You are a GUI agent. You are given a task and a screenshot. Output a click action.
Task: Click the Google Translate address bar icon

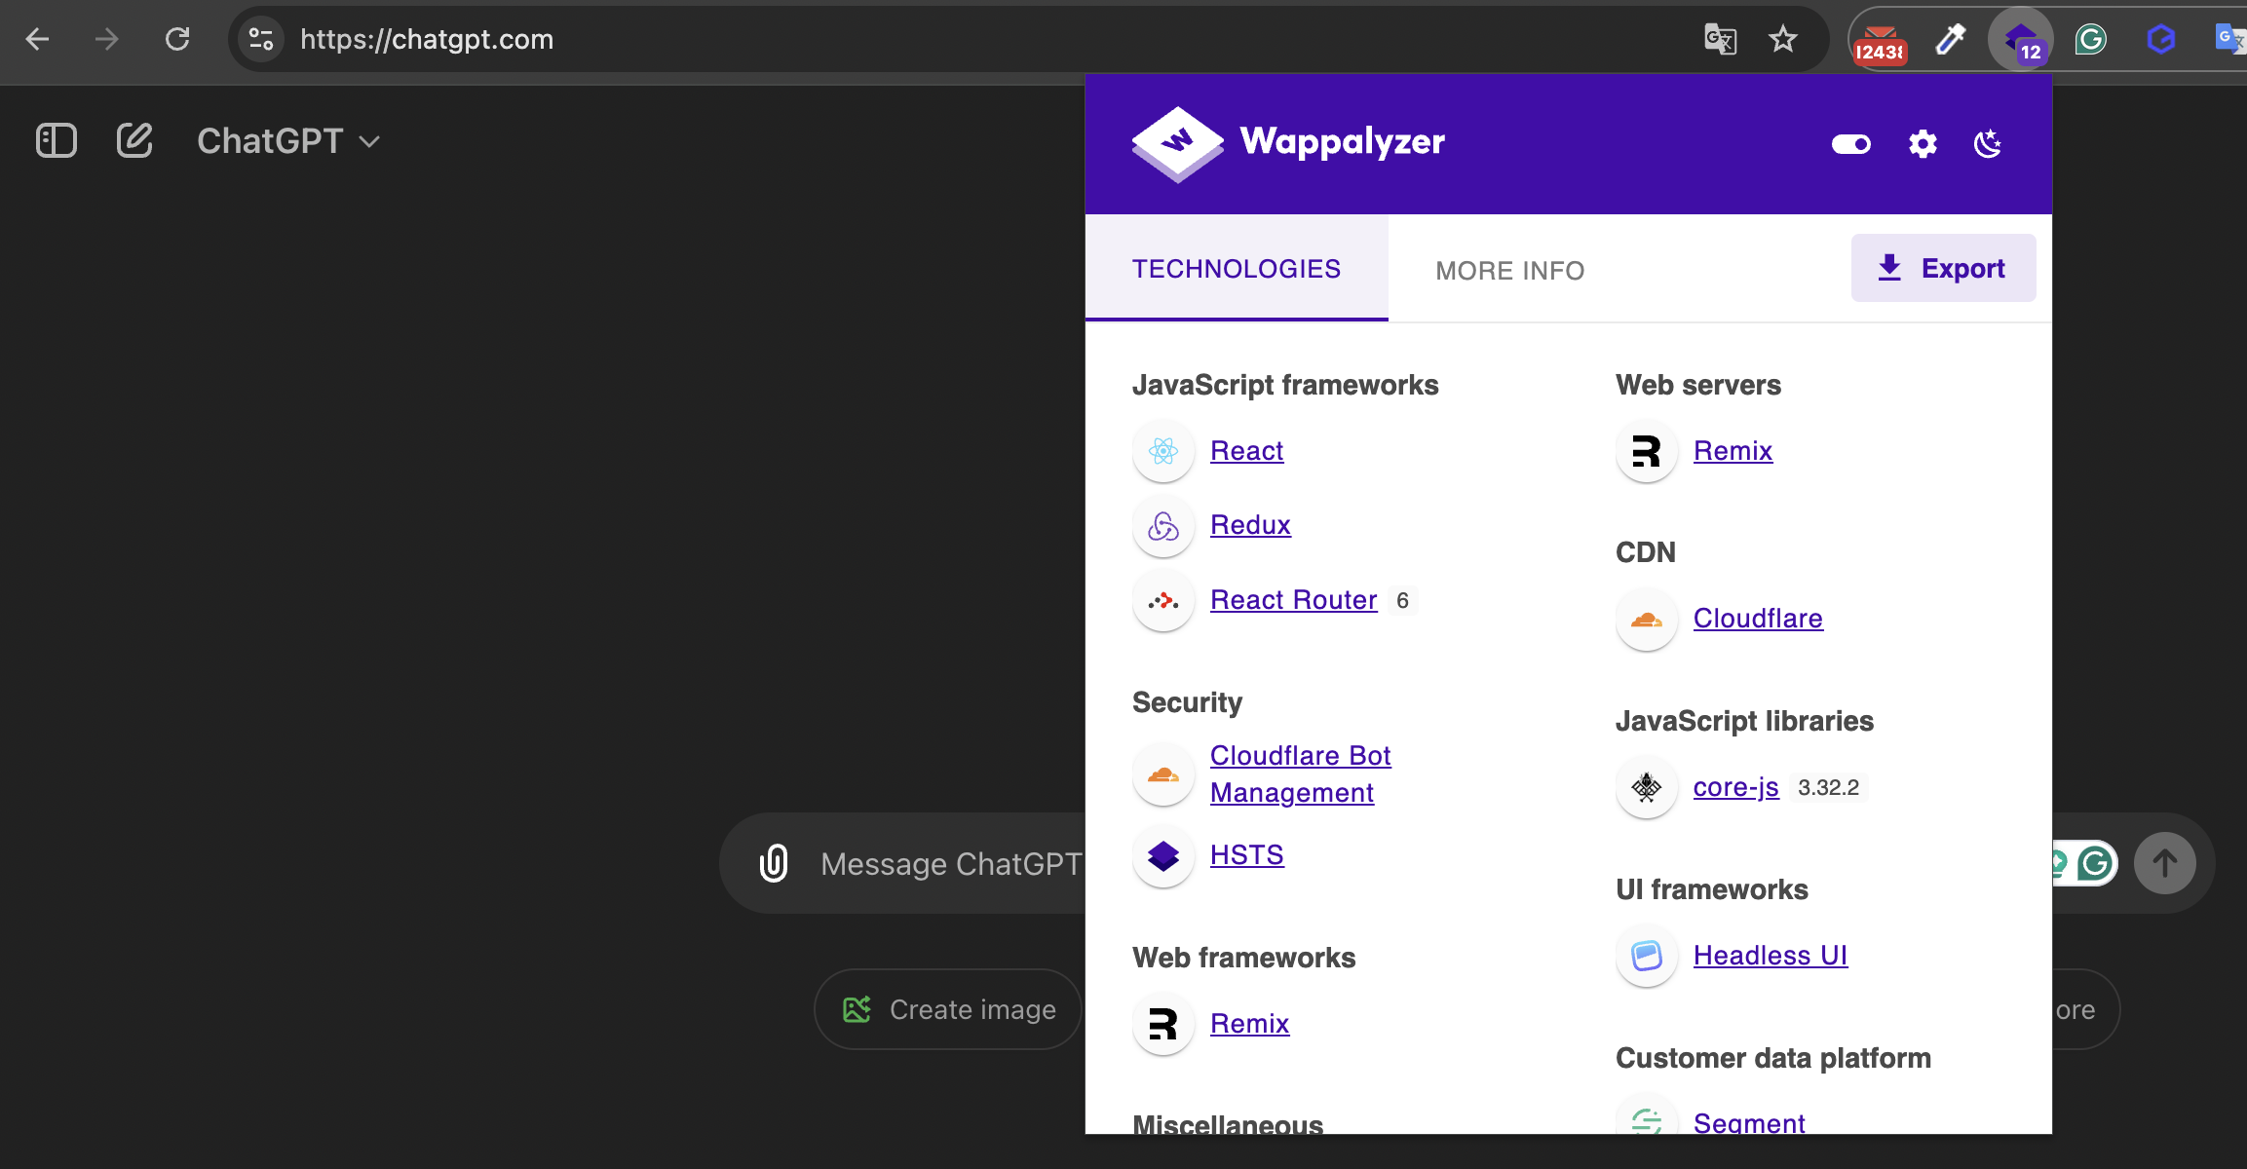pyautogui.click(x=1720, y=40)
